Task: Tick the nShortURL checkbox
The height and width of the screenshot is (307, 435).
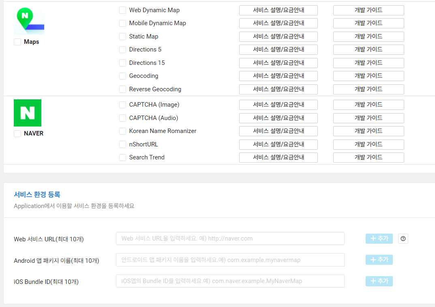Action: (x=122, y=145)
